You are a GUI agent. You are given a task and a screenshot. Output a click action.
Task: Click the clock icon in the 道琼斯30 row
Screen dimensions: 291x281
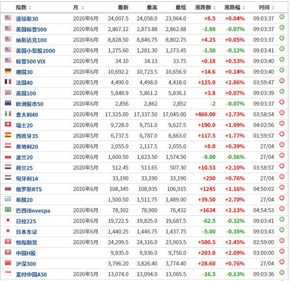tap(282, 17)
